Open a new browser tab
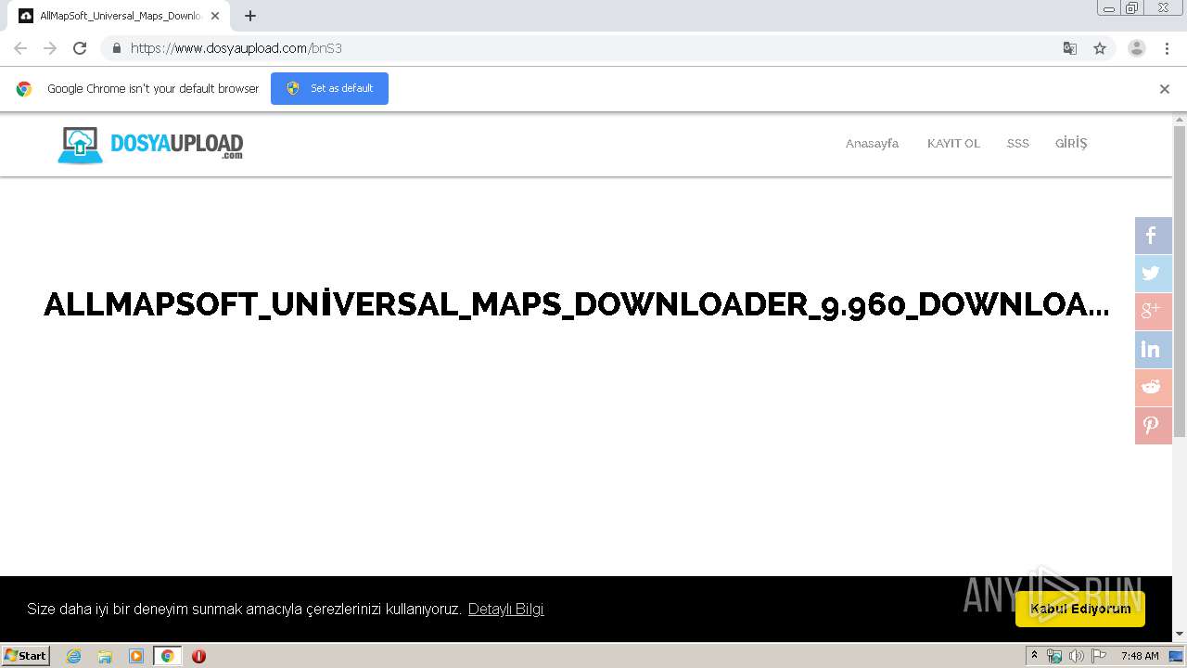 pyautogui.click(x=250, y=16)
